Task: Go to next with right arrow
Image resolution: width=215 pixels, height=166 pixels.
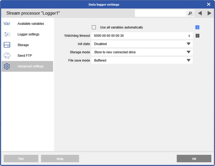Action: point(209,13)
